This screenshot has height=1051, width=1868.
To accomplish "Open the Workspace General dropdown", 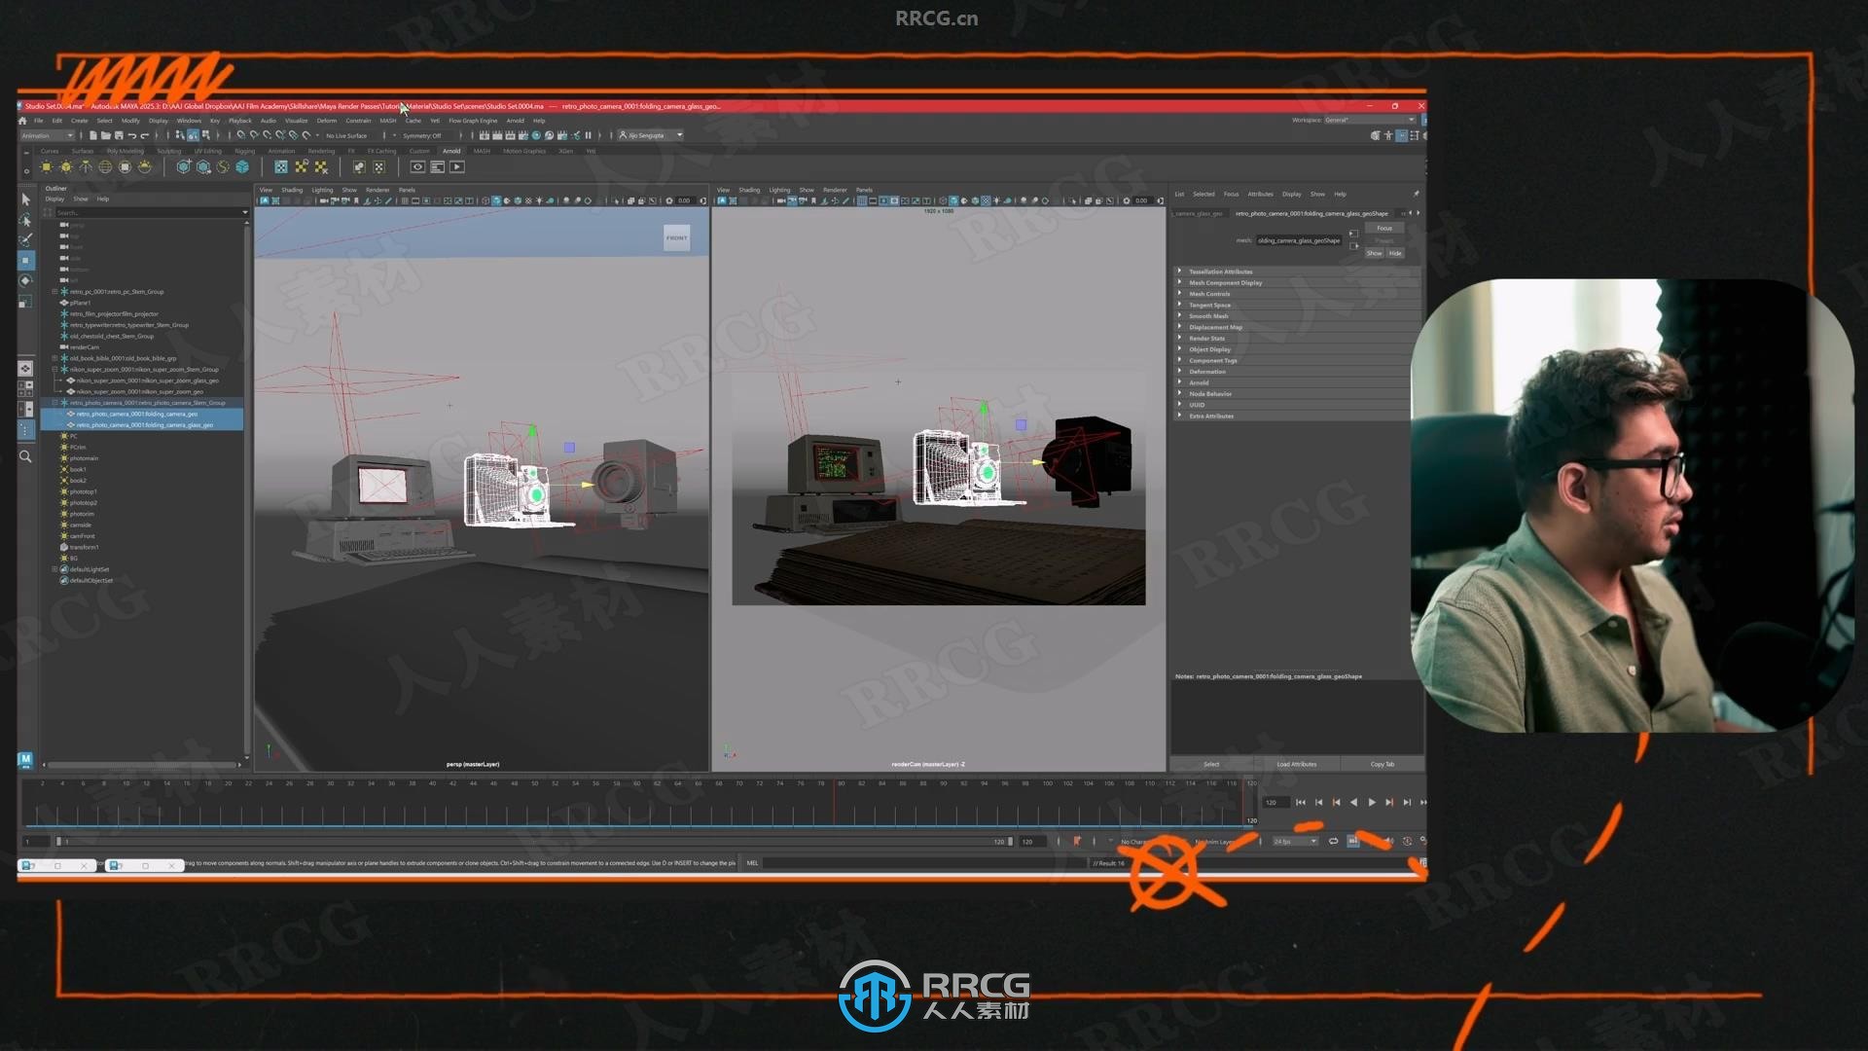I will [1369, 120].
